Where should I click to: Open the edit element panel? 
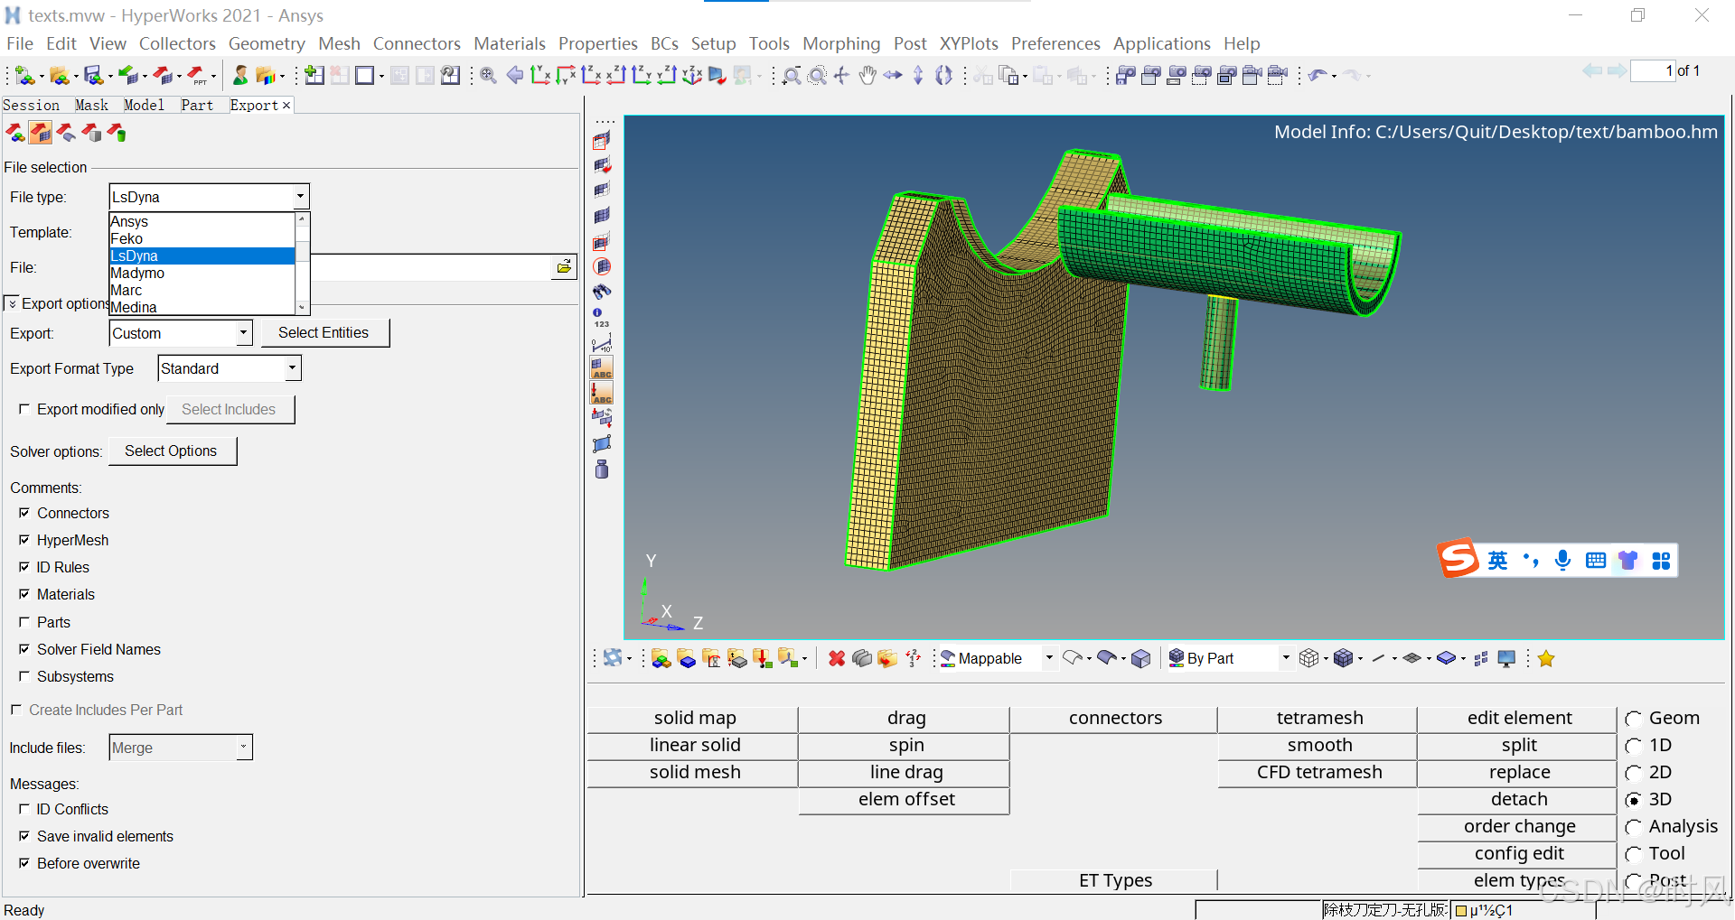point(1518,718)
